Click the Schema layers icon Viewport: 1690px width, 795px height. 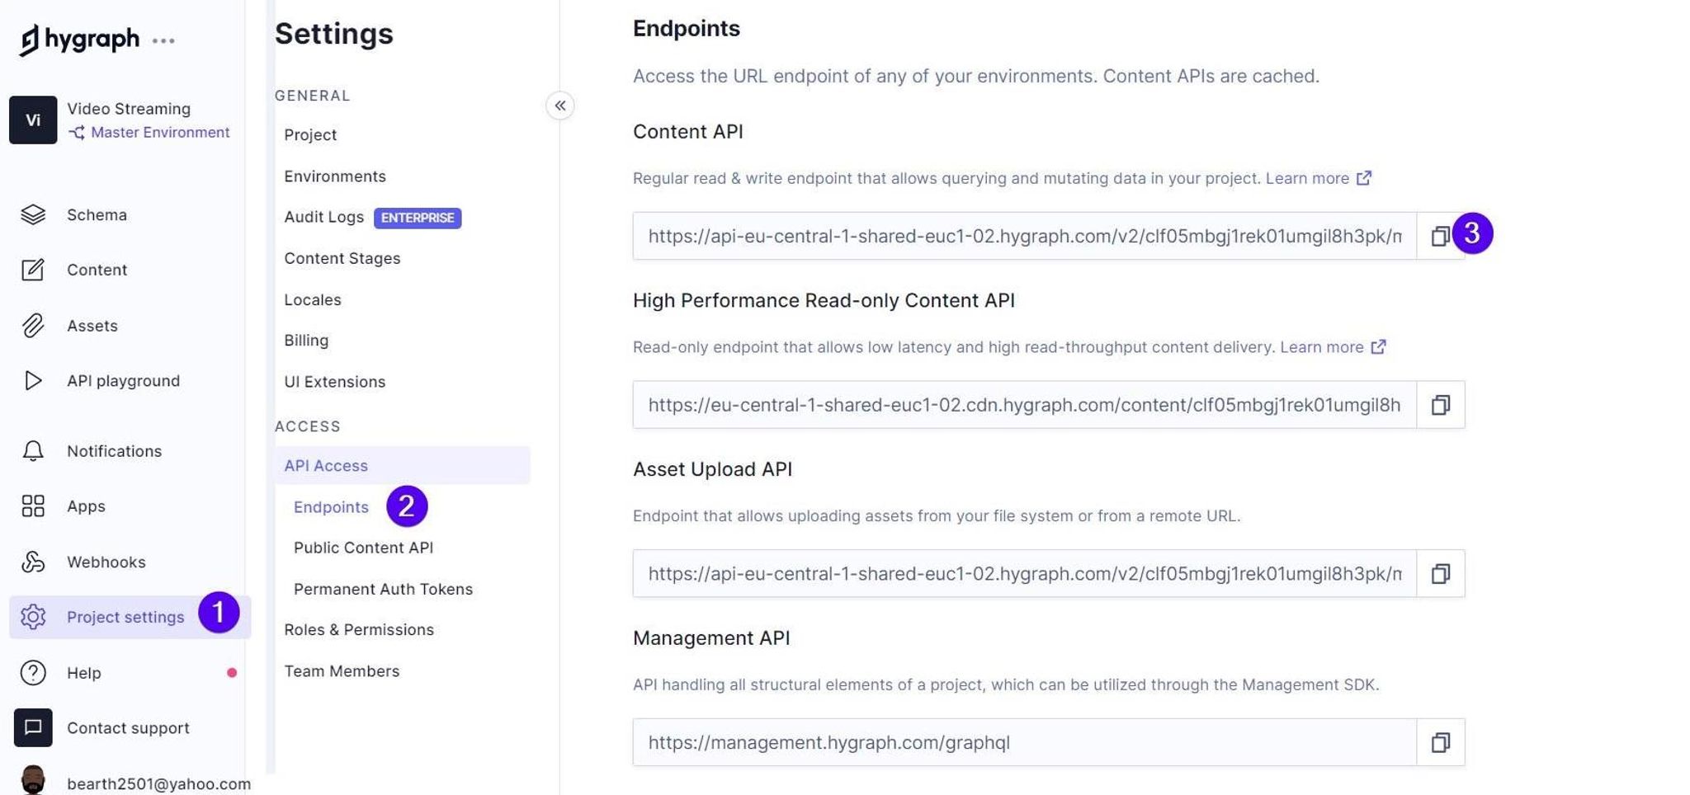[33, 214]
